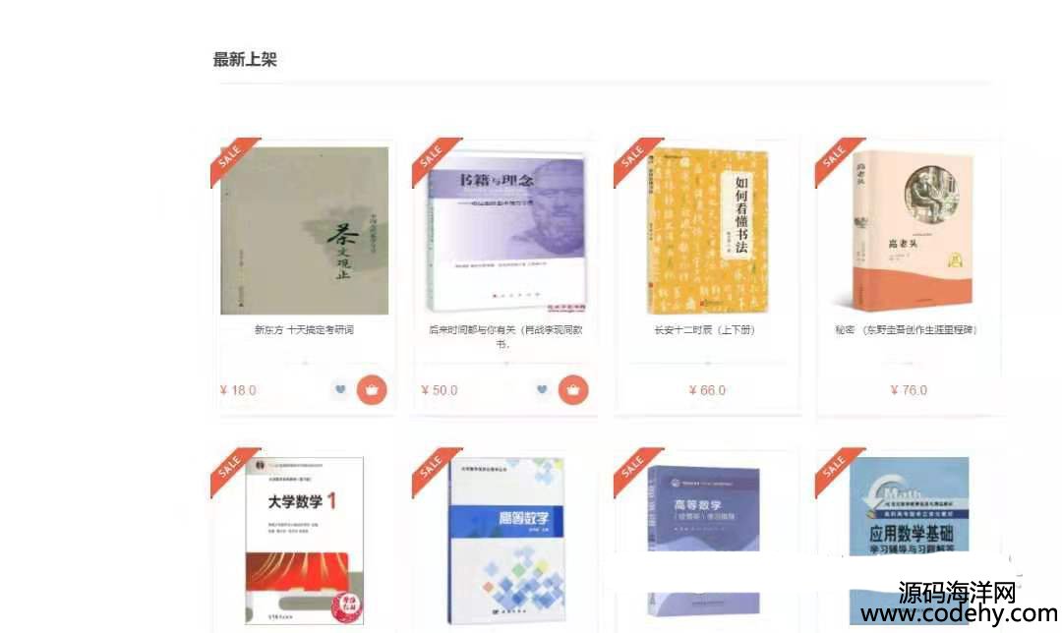
Task: Open the 茶文观止 book cover
Action: [x=305, y=231]
